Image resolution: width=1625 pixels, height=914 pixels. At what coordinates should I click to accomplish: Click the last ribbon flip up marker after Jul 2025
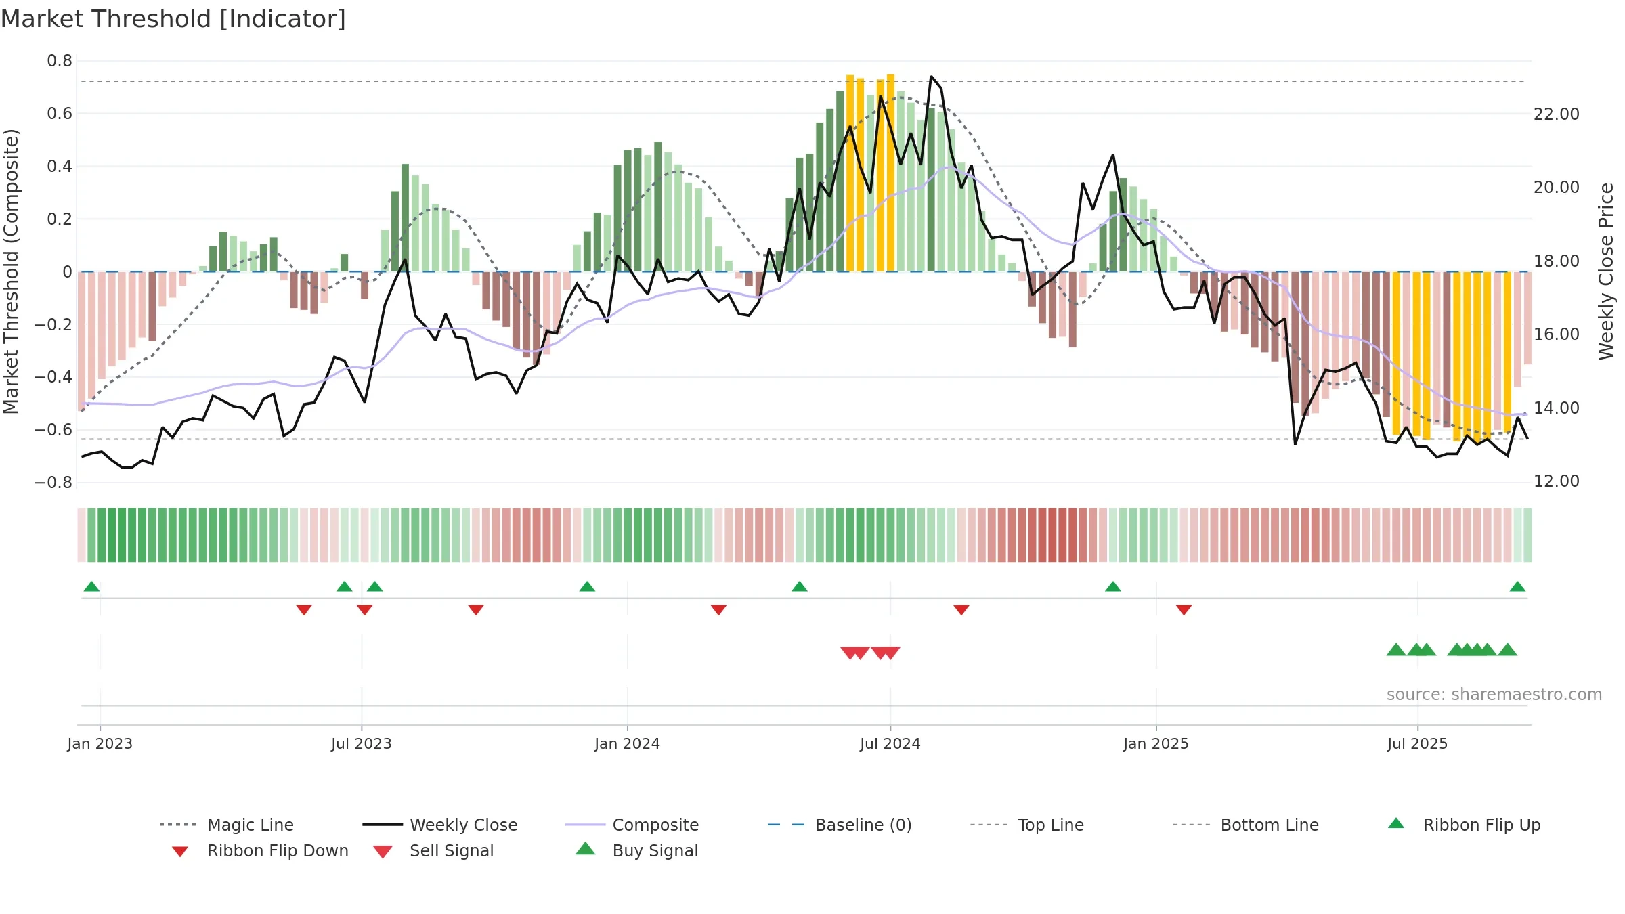click(1517, 586)
